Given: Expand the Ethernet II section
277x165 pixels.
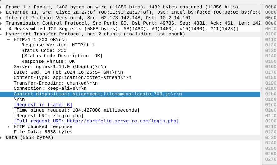Looking at the screenshot, I should (x=2, y=12).
